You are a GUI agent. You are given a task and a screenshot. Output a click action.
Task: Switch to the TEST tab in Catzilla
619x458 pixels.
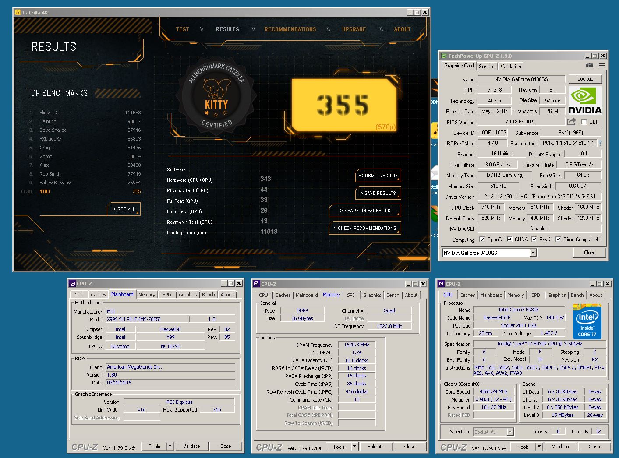coord(182,29)
